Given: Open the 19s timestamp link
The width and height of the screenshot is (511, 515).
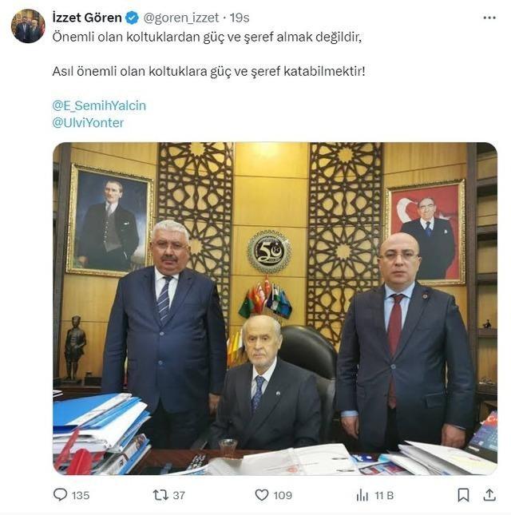Looking at the screenshot, I should [240, 18].
